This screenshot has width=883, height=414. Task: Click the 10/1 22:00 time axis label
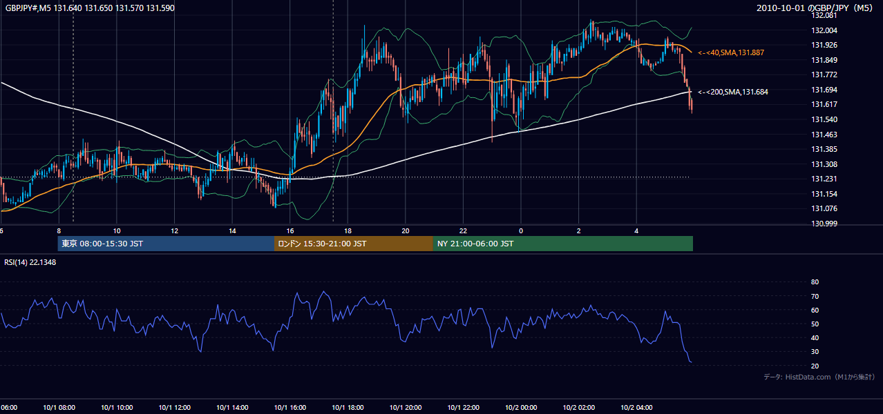[x=463, y=407]
